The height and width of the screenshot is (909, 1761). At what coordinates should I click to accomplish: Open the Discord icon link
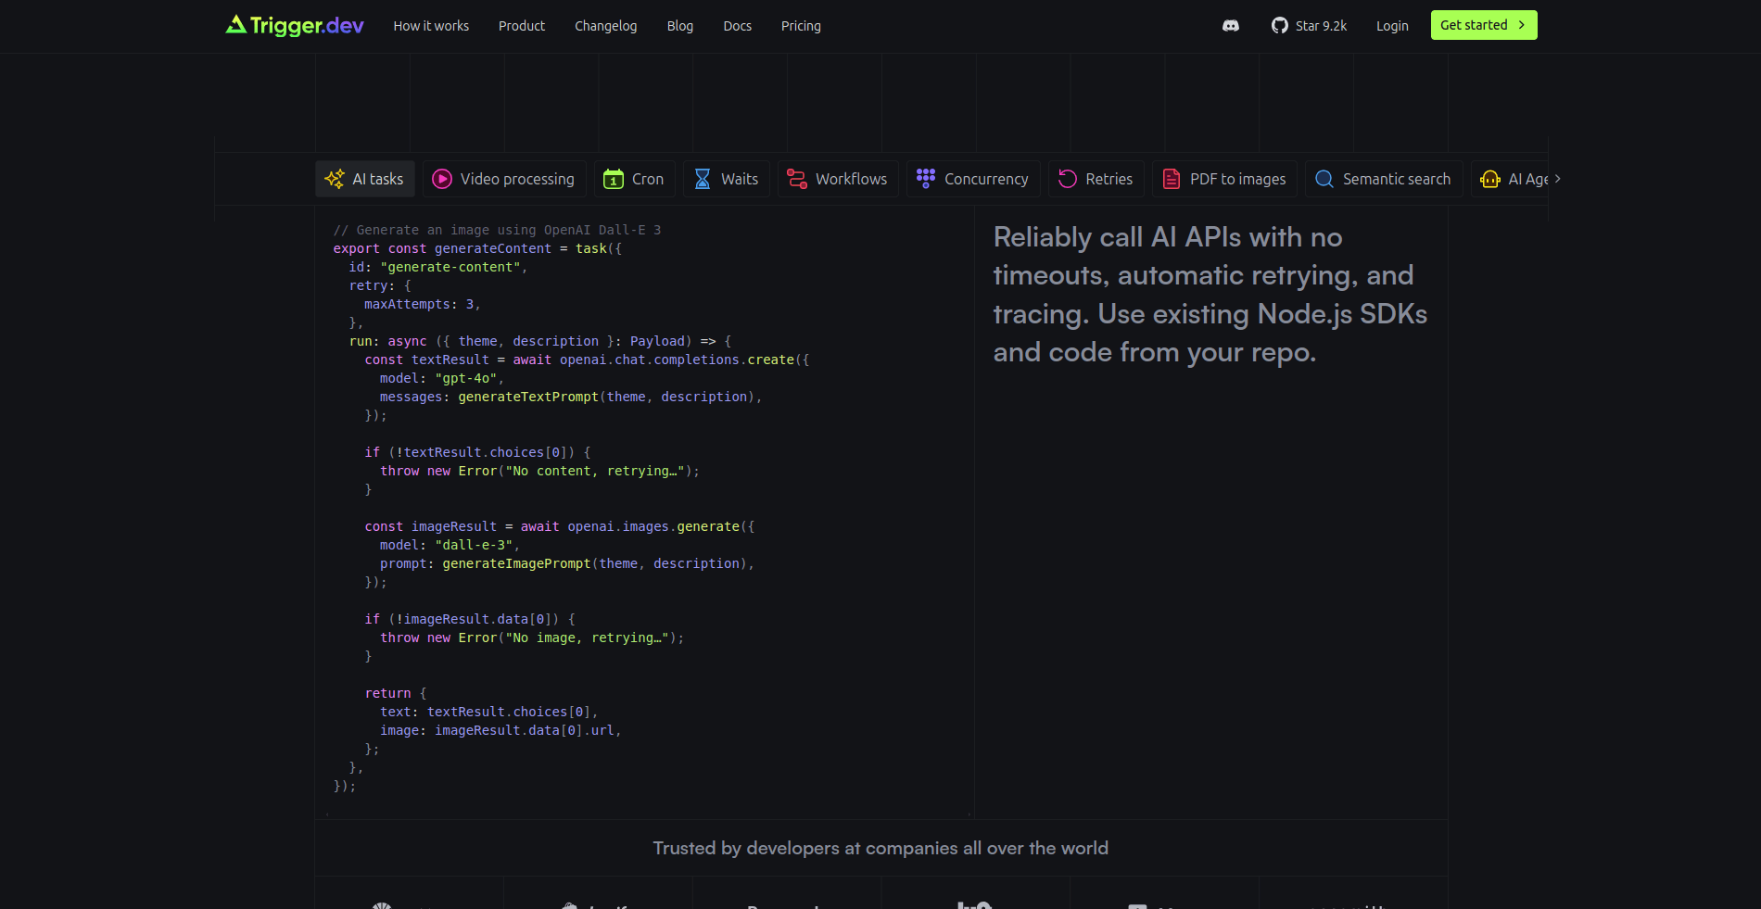[x=1231, y=26]
